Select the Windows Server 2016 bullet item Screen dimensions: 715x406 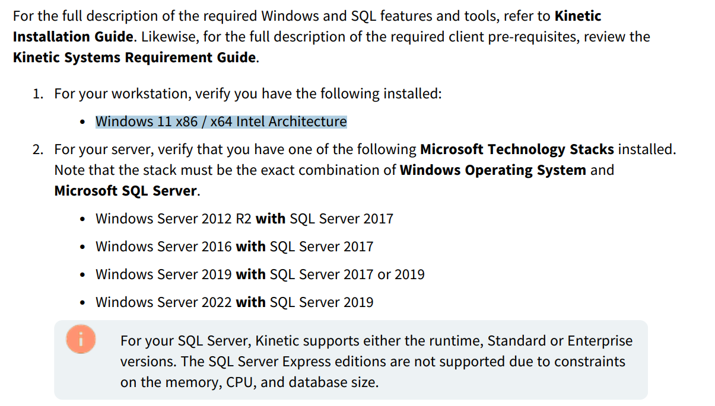tap(234, 247)
